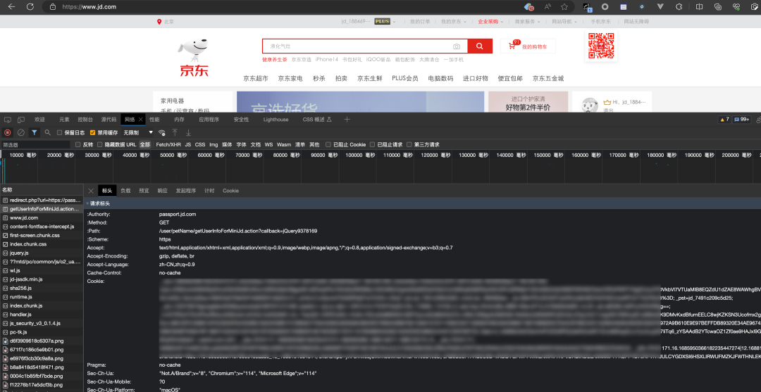Image resolution: width=761 pixels, height=392 pixels.
Task: Select the 全部 request type filter
Action: 145,144
